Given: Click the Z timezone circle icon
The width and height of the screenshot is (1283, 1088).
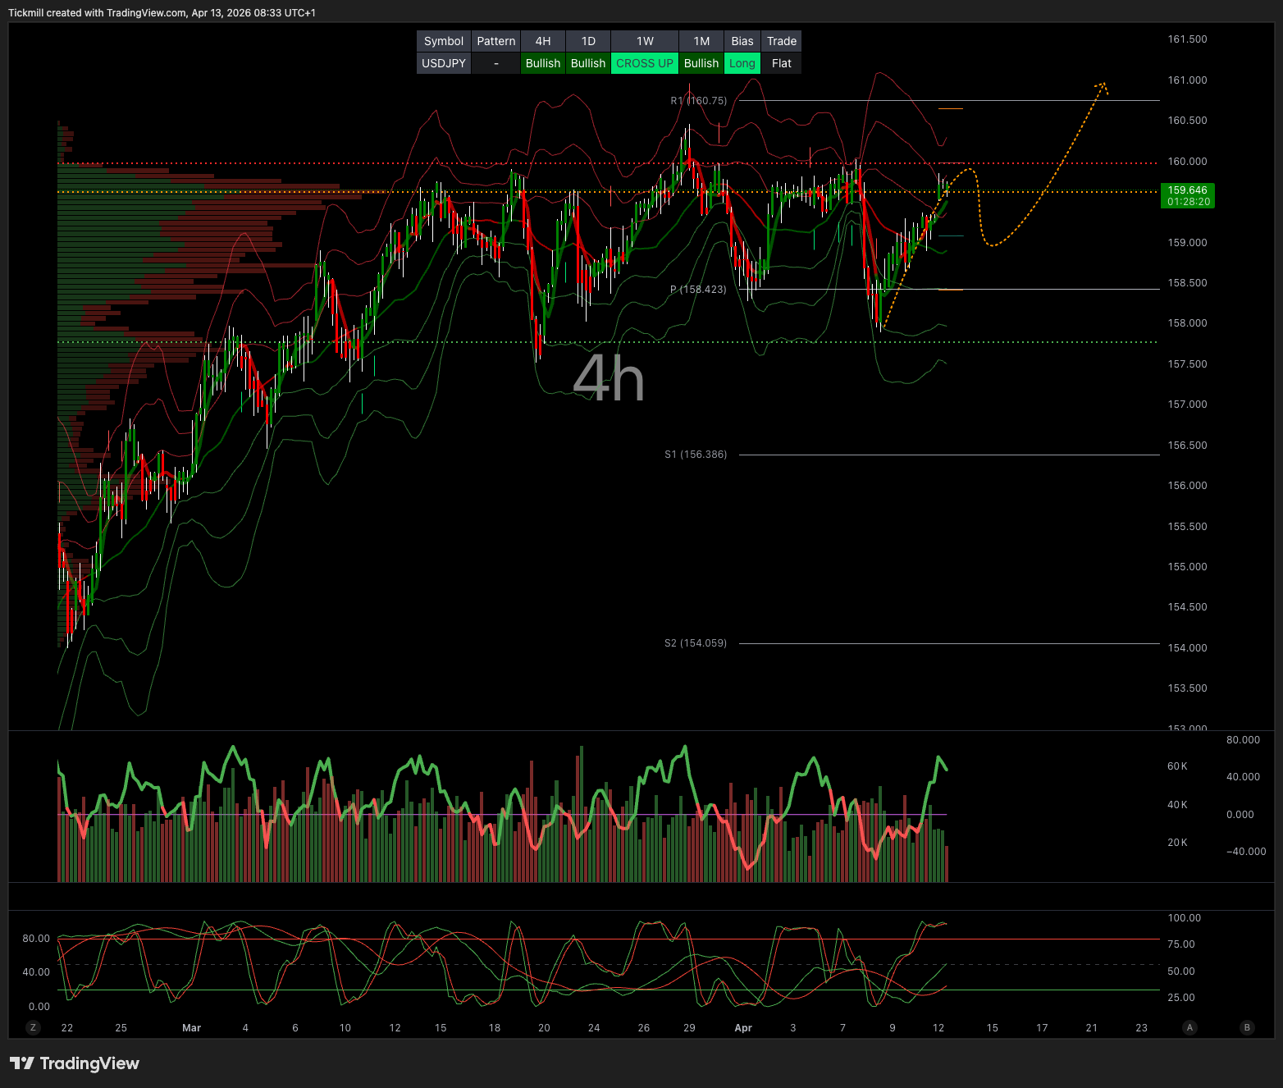Looking at the screenshot, I should [x=33, y=1027].
